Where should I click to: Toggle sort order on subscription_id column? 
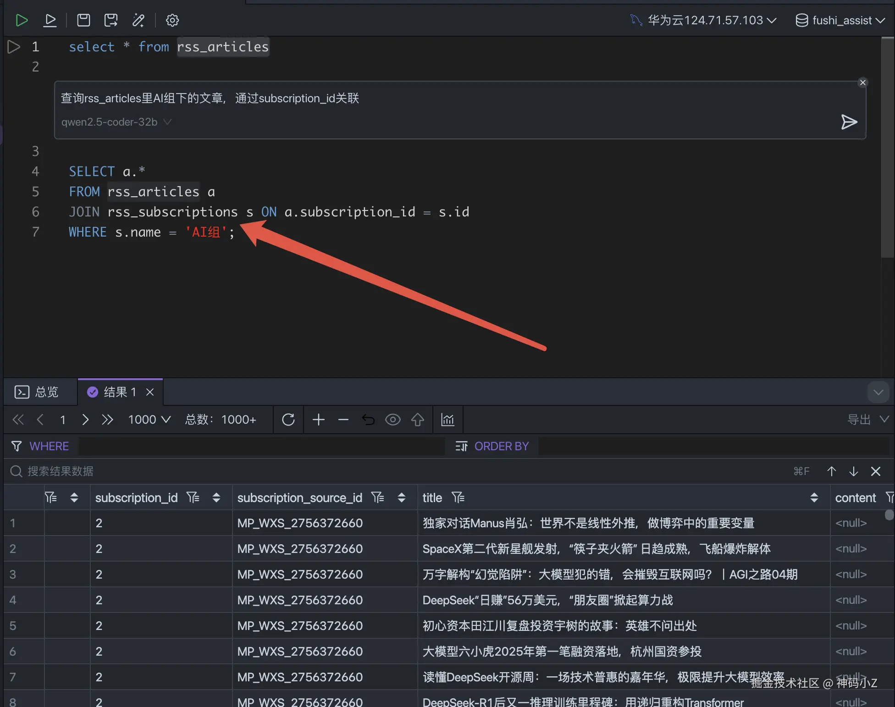tap(216, 497)
